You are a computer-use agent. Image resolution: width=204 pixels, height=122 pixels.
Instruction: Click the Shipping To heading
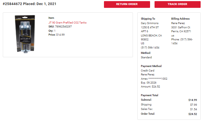[148, 19]
